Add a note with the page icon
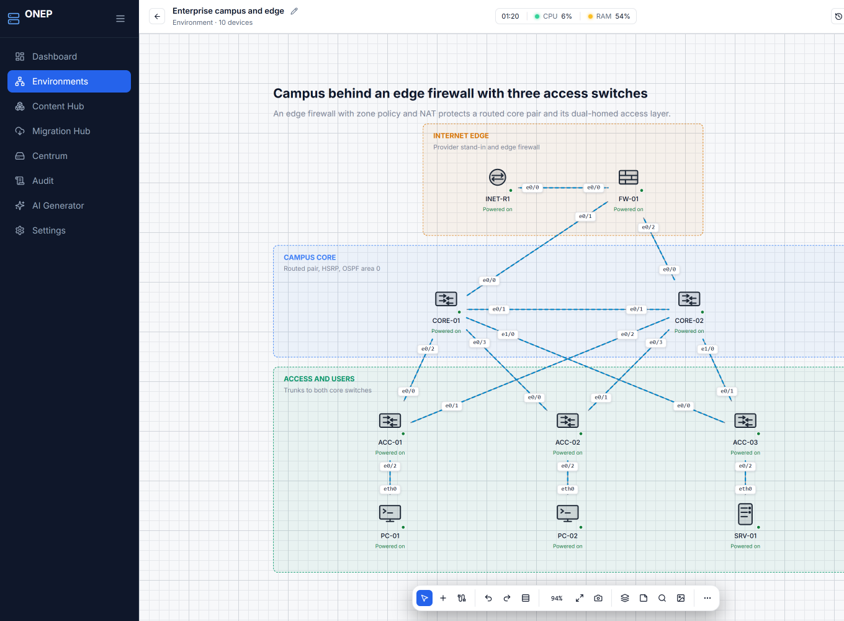Screen dimensions: 844x621 pos(644,598)
